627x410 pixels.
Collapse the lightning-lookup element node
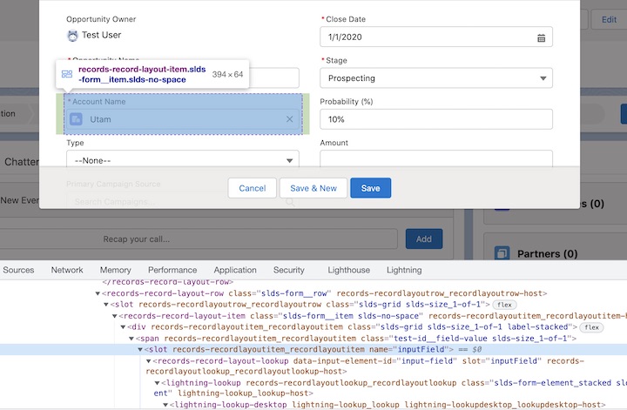pos(158,383)
